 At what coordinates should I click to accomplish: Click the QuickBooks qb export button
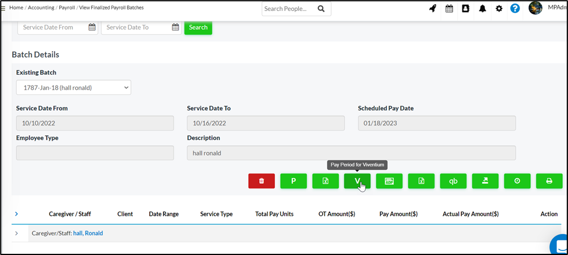[453, 181]
